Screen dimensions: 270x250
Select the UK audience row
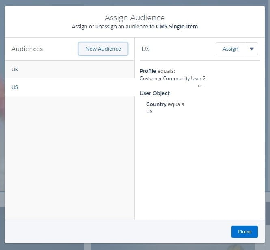coord(70,69)
